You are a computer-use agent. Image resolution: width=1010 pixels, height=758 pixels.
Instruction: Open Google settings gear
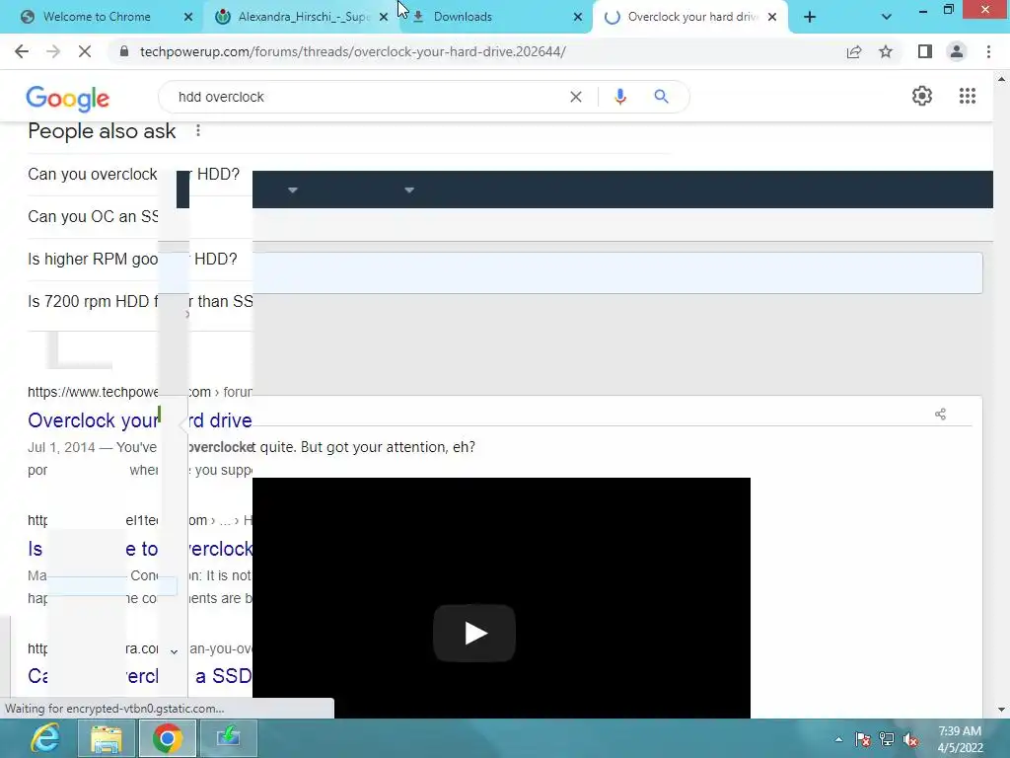pos(922,96)
